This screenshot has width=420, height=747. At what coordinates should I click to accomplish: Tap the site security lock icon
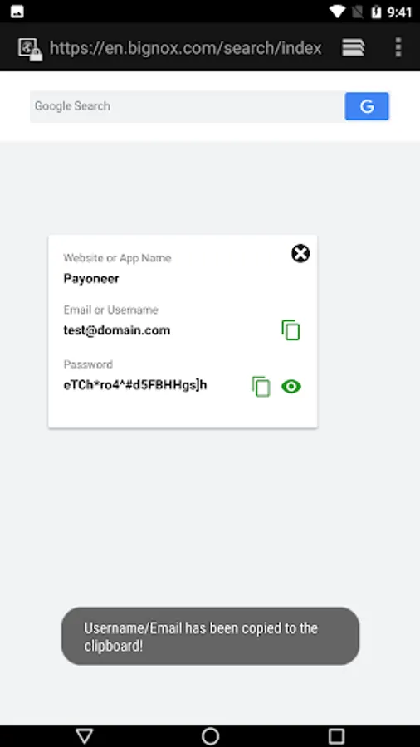point(30,49)
